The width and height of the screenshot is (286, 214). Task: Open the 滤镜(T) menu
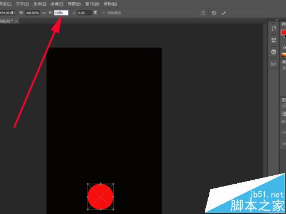(57, 4)
